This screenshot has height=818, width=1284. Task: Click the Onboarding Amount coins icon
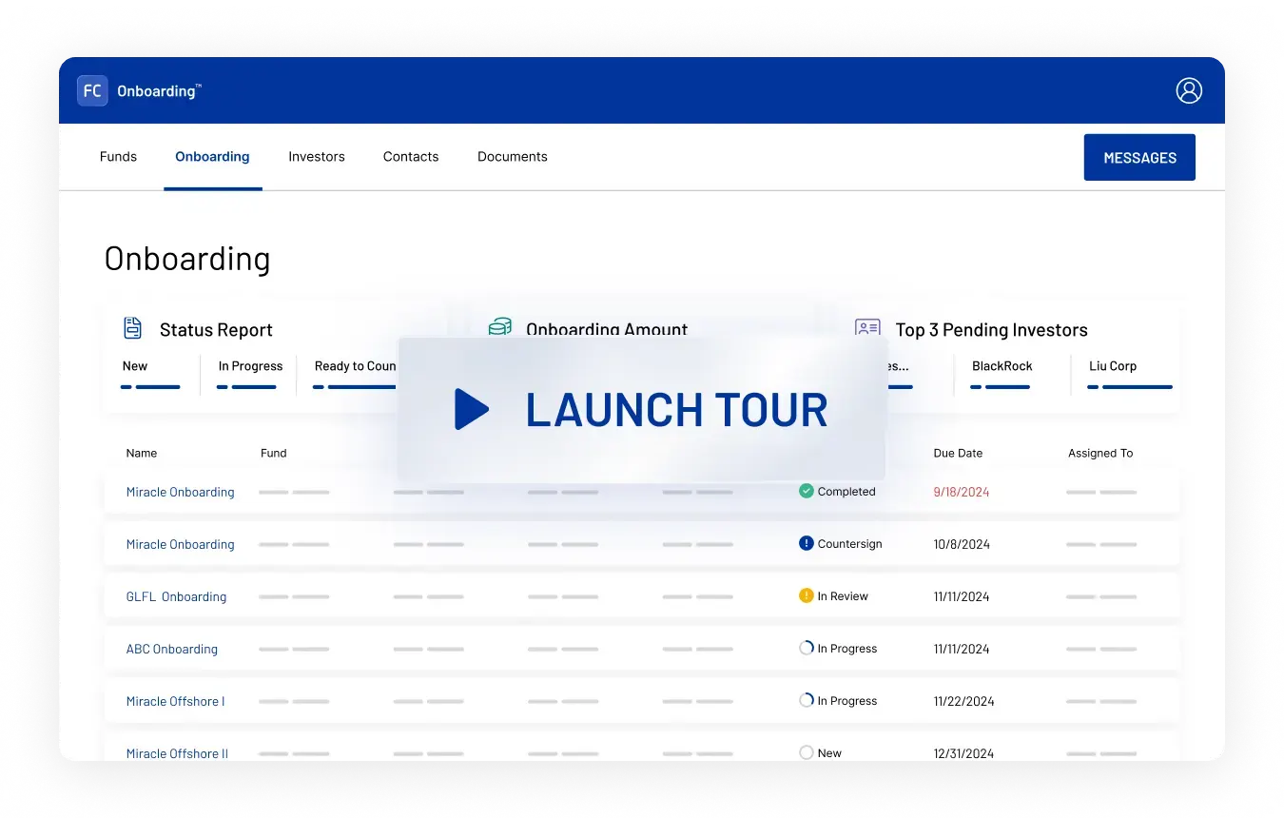(x=500, y=327)
